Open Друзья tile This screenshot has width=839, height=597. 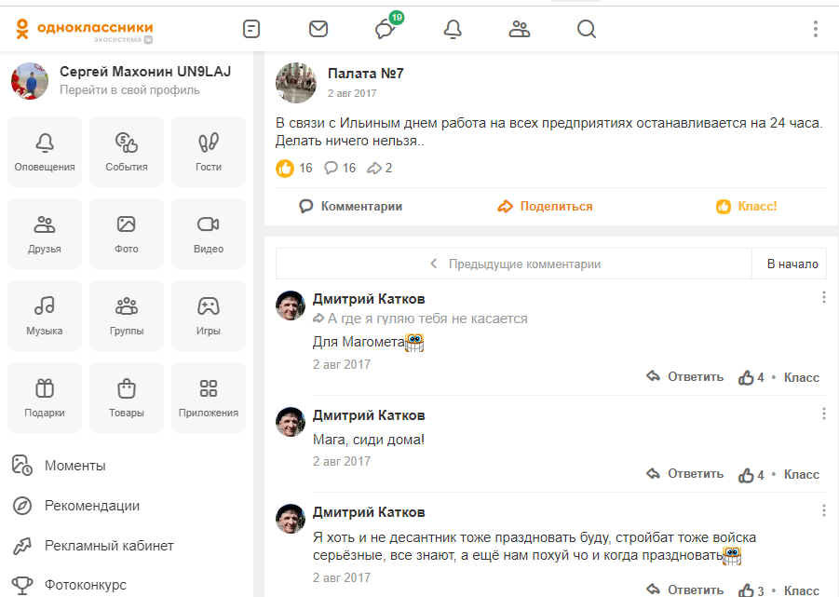click(x=45, y=234)
